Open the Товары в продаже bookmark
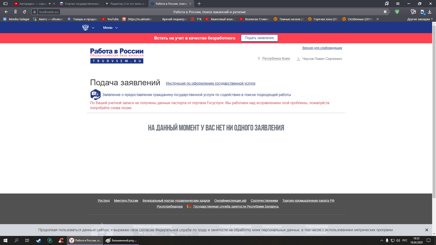 tap(82, 19)
